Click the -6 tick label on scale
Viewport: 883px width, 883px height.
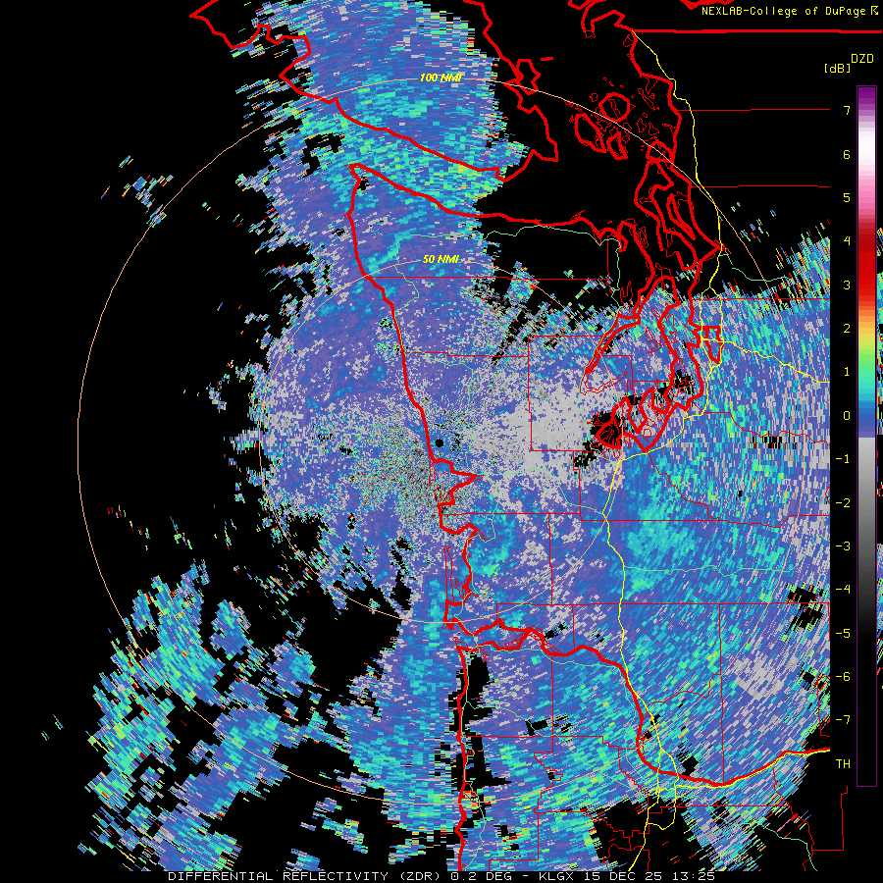843,677
